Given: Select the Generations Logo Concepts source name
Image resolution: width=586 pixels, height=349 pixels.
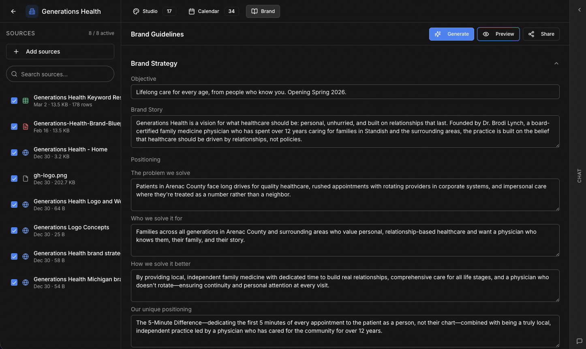Looking at the screenshot, I should tap(71, 227).
